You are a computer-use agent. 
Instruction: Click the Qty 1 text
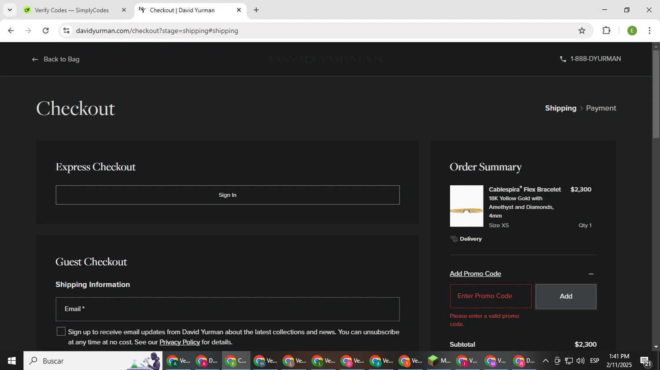(x=585, y=225)
